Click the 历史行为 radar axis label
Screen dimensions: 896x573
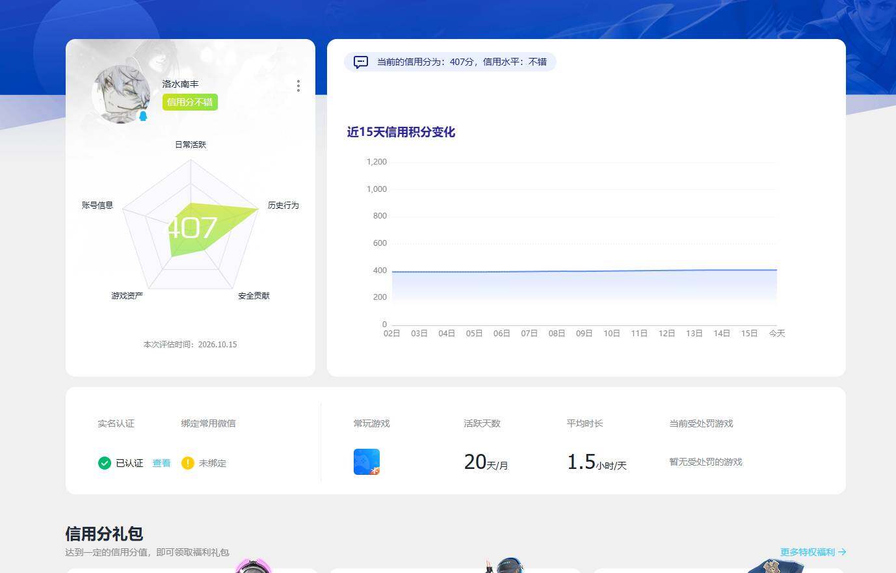[283, 205]
